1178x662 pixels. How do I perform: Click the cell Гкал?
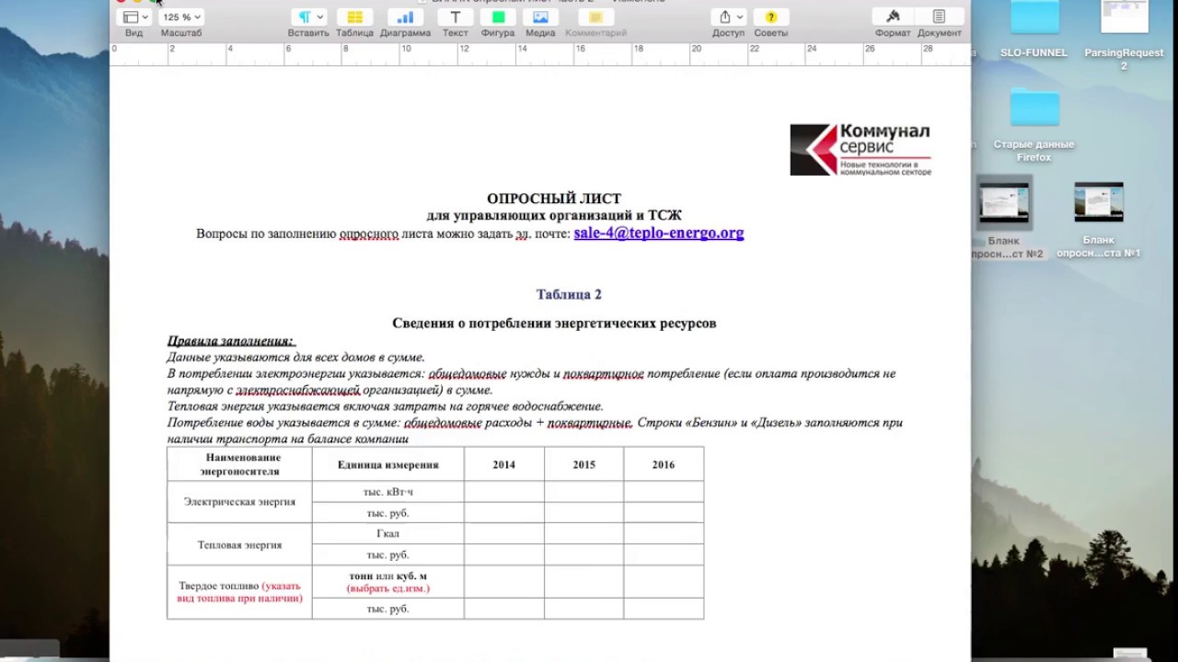(x=387, y=533)
